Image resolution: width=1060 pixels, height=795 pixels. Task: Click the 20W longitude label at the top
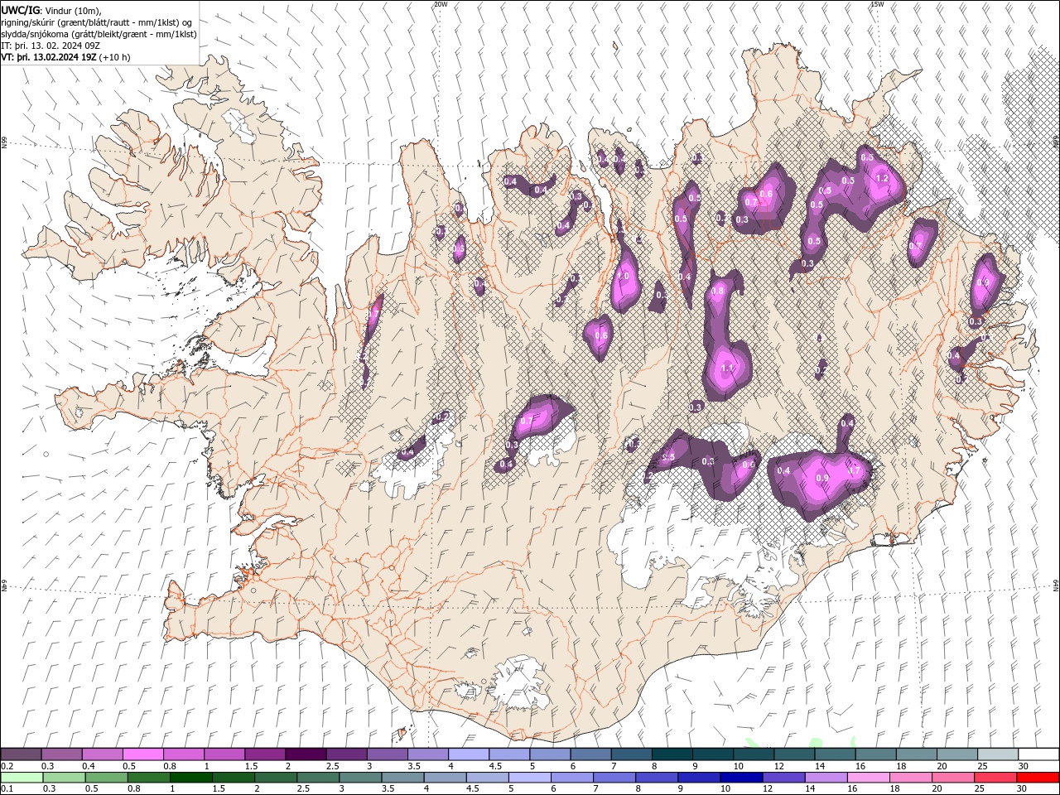click(x=441, y=4)
